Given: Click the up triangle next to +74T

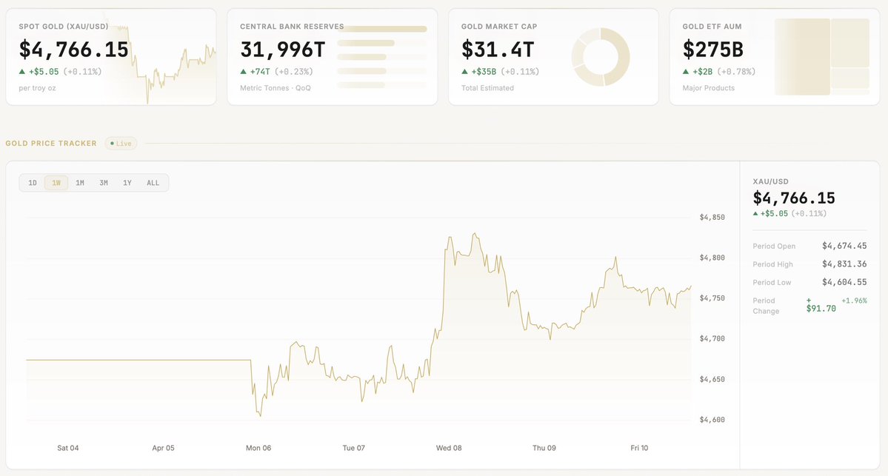Looking at the screenshot, I should coord(244,72).
